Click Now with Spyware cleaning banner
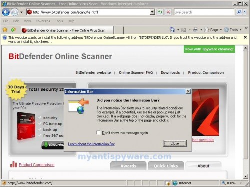250x187 pixels. 209,49
